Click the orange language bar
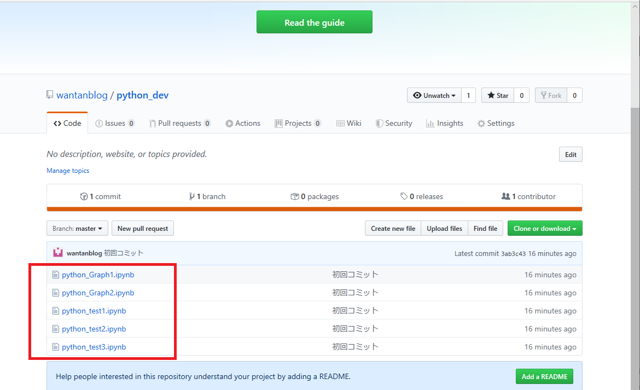The image size is (640, 390). coord(315,209)
